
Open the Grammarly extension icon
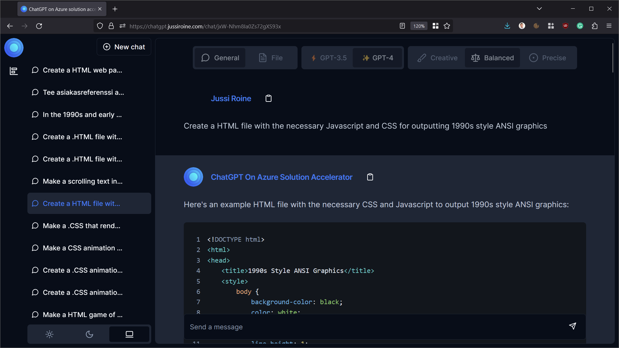pos(580,26)
